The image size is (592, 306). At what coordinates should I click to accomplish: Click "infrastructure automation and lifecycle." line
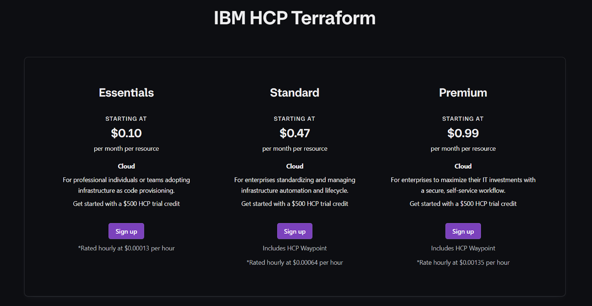[295, 190]
